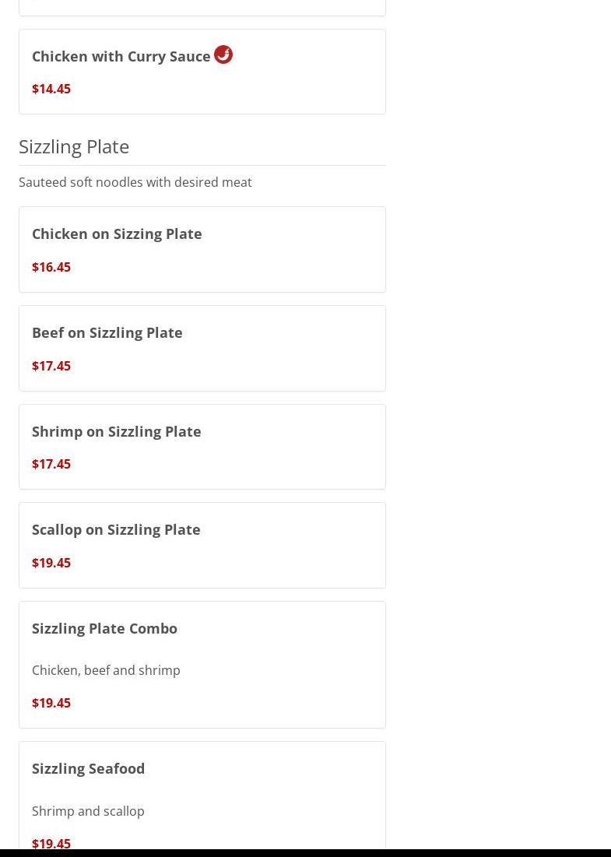Select the 'Sauteed soft noodles' section description

[x=135, y=182]
